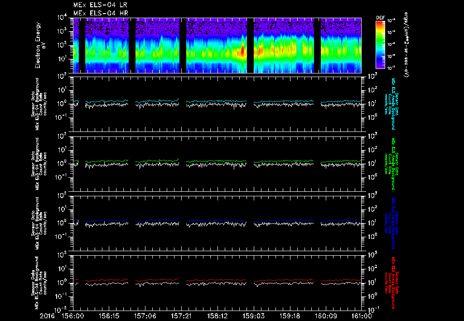Click the 158:12 time tick label
The image size is (464, 321).
217,316
